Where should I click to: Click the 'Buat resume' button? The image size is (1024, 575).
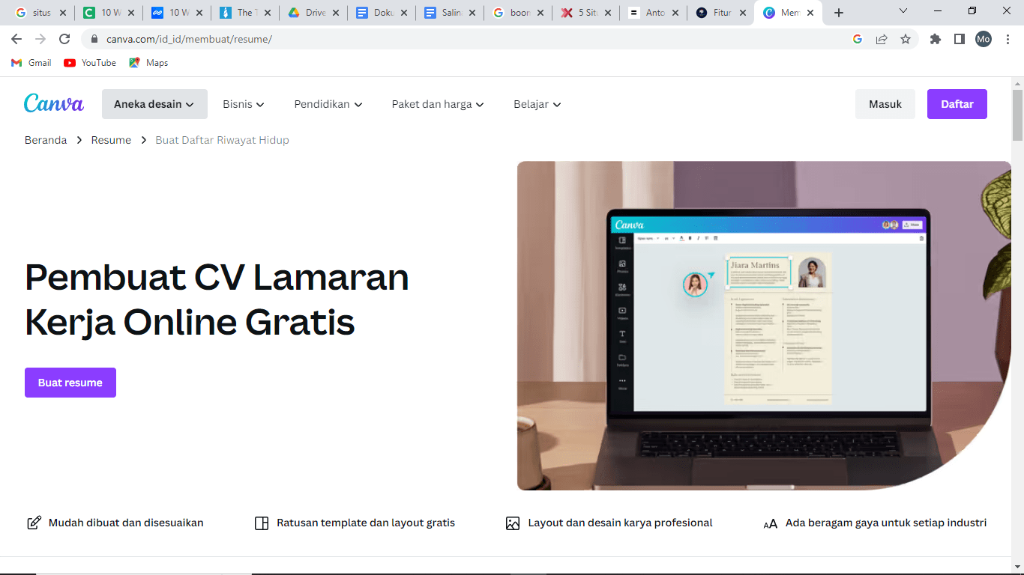[x=70, y=382]
